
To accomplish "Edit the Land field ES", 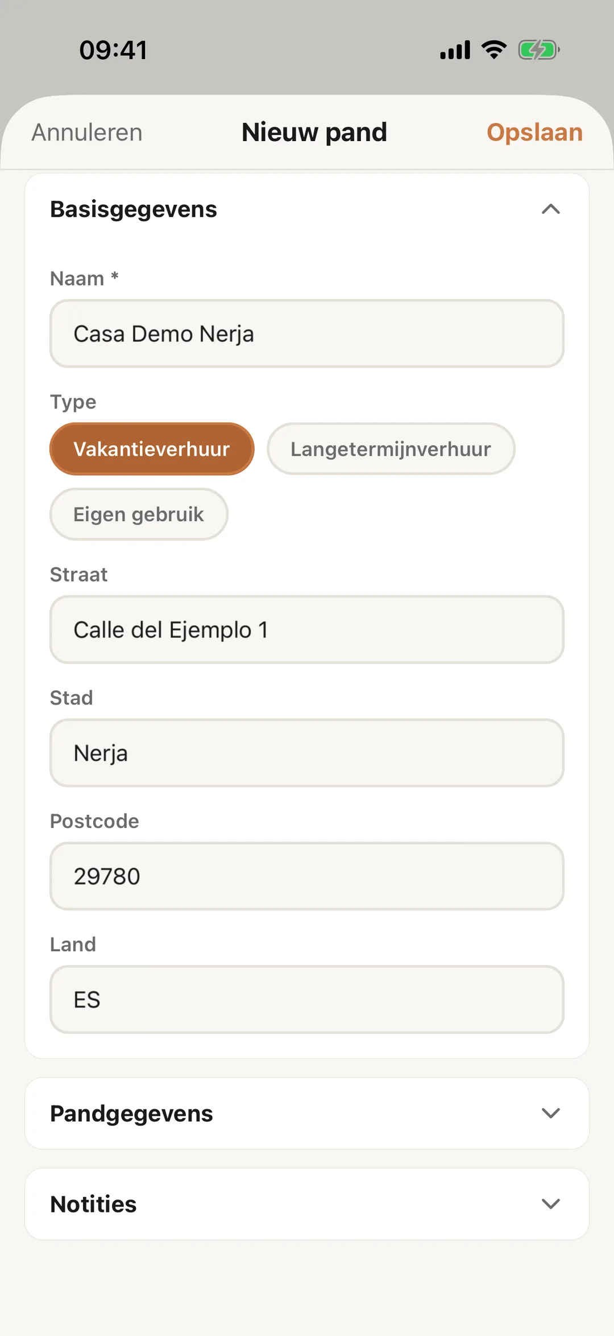I will (x=307, y=1000).
